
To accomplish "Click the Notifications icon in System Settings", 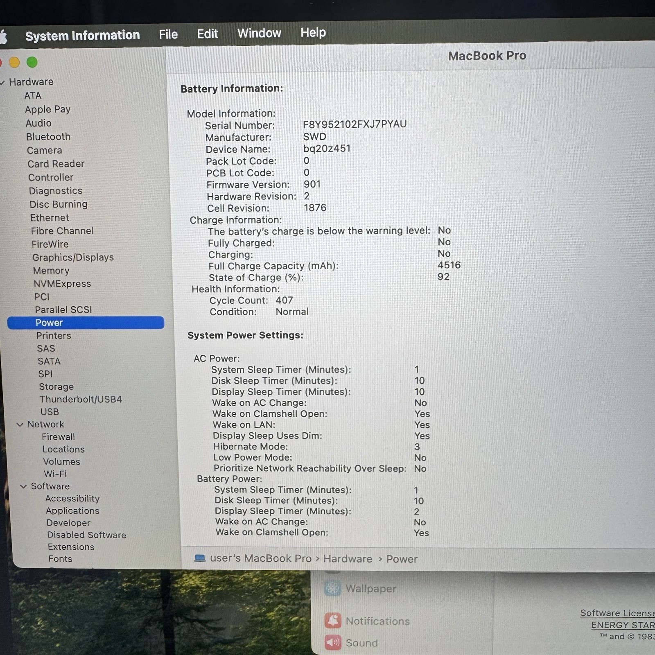I will pos(333,621).
